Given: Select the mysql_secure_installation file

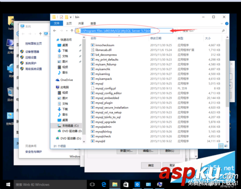Looking at the screenshot, I should click(x=112, y=108).
